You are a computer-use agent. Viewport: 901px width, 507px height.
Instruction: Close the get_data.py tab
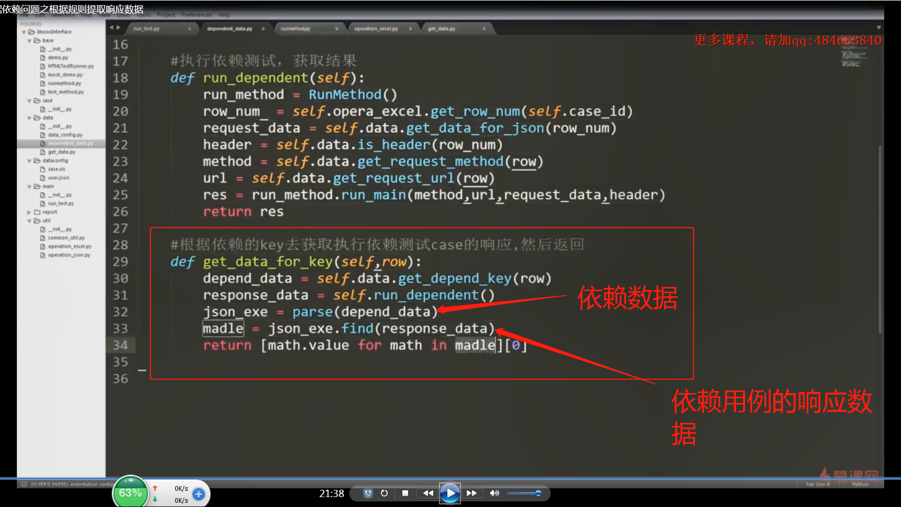(x=484, y=29)
